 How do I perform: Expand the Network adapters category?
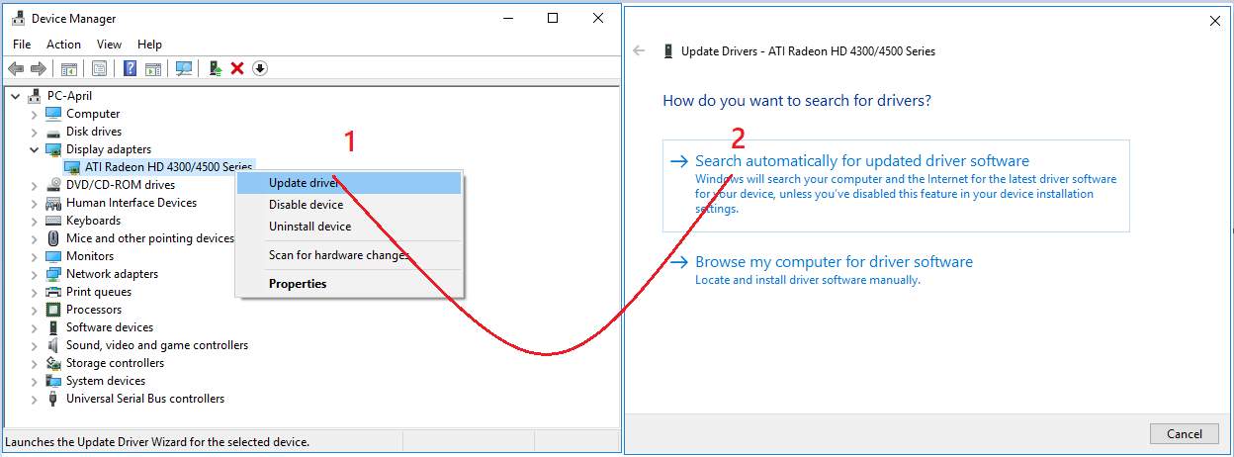(35, 274)
